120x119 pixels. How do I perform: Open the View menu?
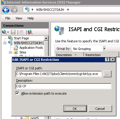[x=19, y=18]
